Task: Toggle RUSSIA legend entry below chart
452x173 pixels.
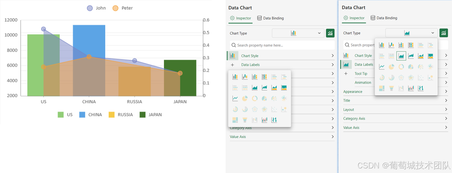Action: [x=121, y=115]
